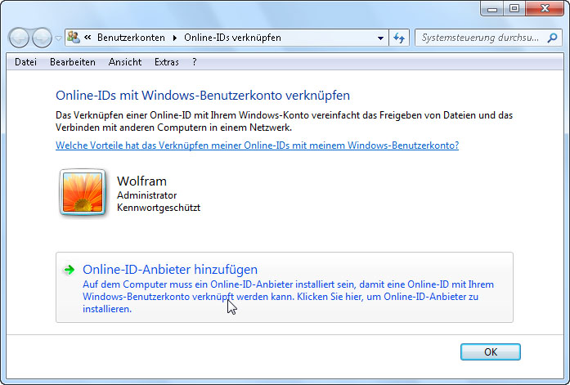
Task: Open the Datei menu
Action: pyautogui.click(x=25, y=62)
